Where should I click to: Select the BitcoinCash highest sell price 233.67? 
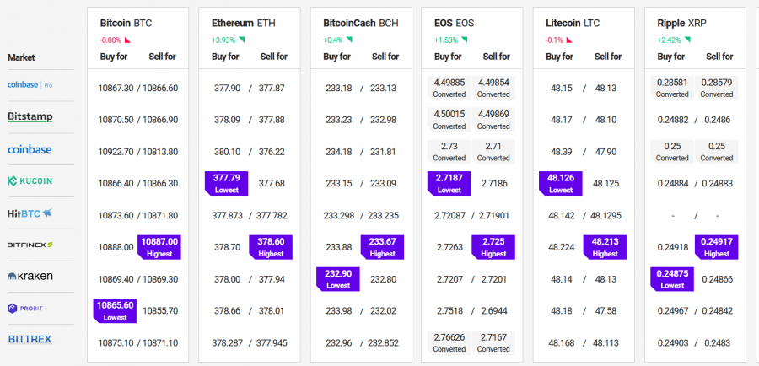coord(382,247)
